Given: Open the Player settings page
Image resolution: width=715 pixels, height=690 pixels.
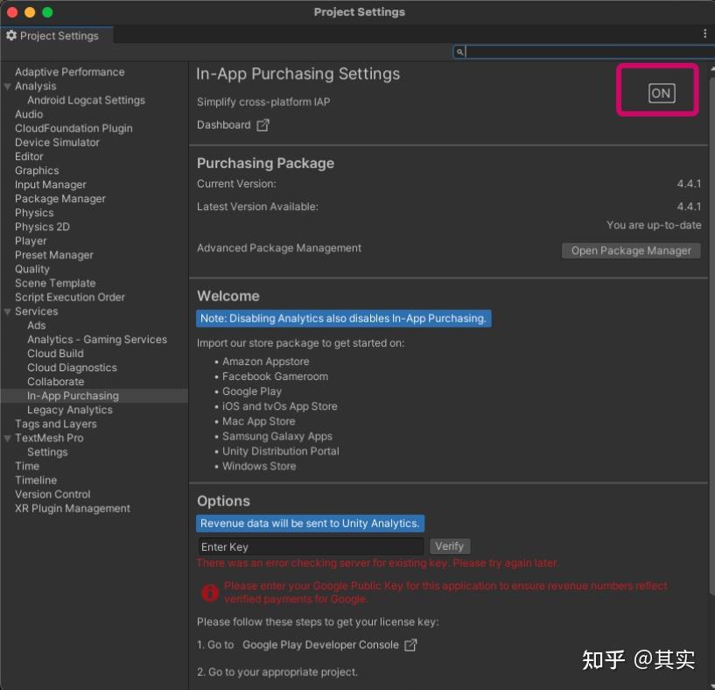Looking at the screenshot, I should [31, 241].
